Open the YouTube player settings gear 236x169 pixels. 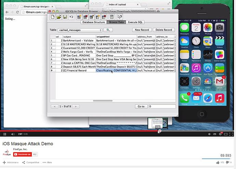click(220, 134)
